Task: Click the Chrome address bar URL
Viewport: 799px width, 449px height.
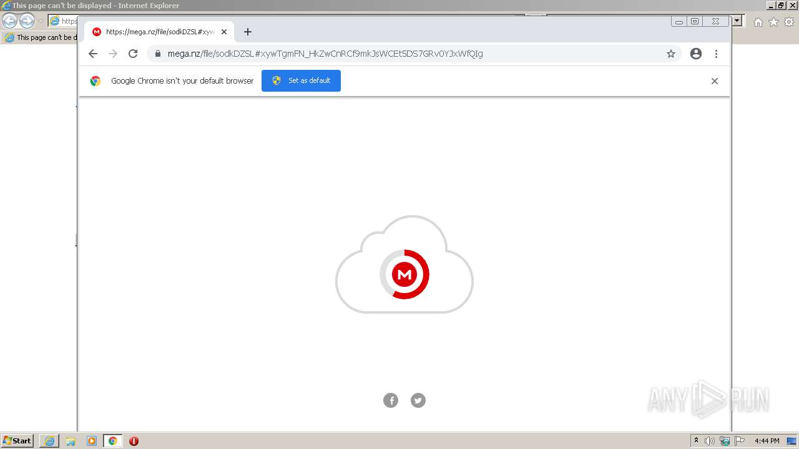Action: [325, 54]
